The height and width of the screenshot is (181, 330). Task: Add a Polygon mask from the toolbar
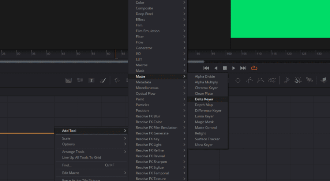[x=250, y=80]
